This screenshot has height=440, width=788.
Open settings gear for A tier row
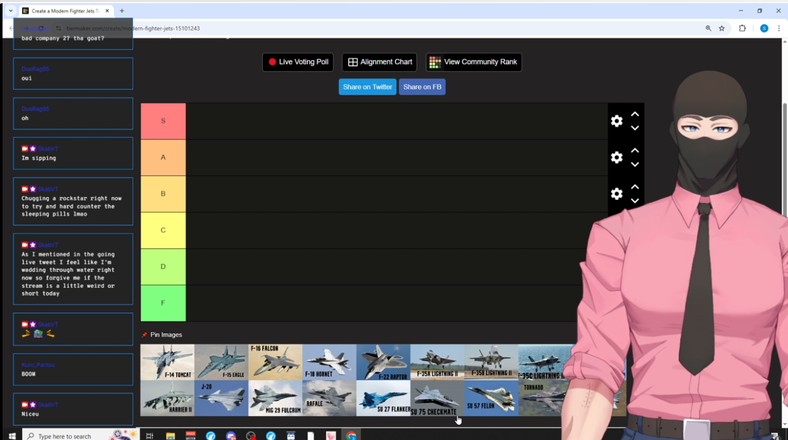616,158
